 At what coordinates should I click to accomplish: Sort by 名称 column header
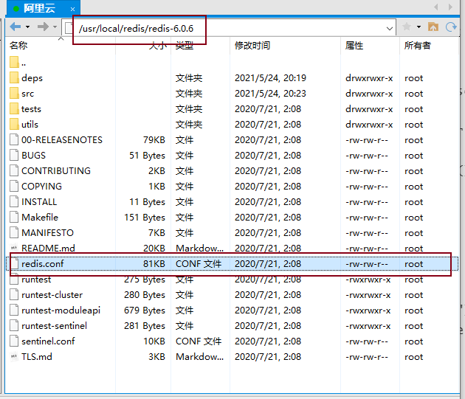click(18, 45)
